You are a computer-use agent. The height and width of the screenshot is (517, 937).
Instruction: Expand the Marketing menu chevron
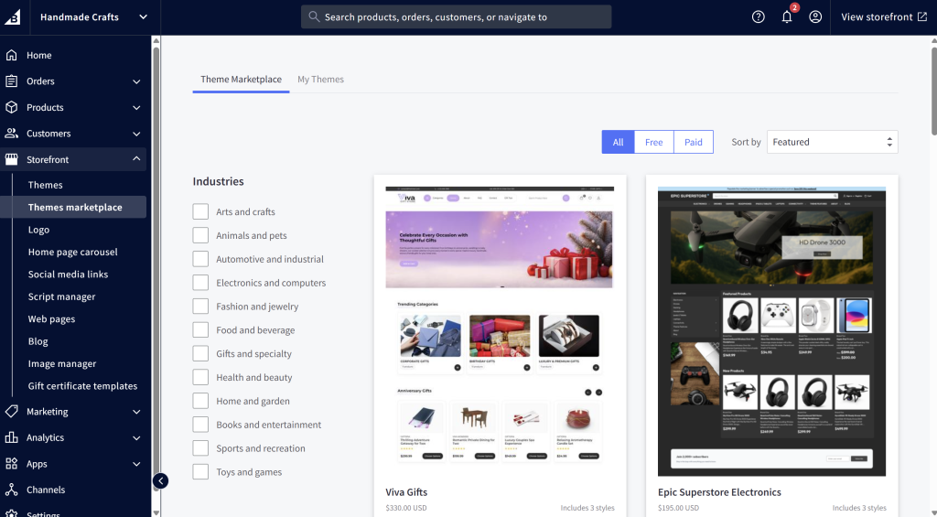pos(136,412)
